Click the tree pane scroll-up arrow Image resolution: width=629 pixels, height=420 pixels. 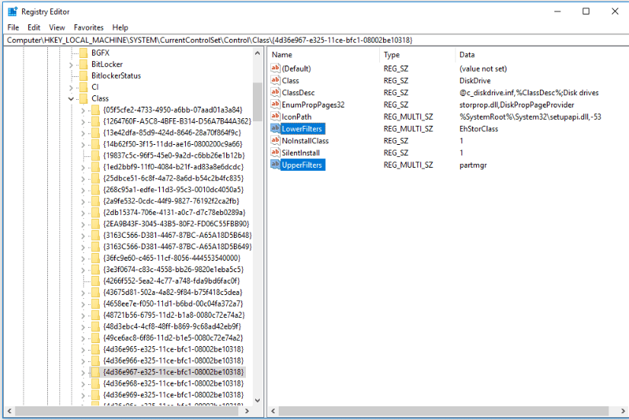[257, 53]
